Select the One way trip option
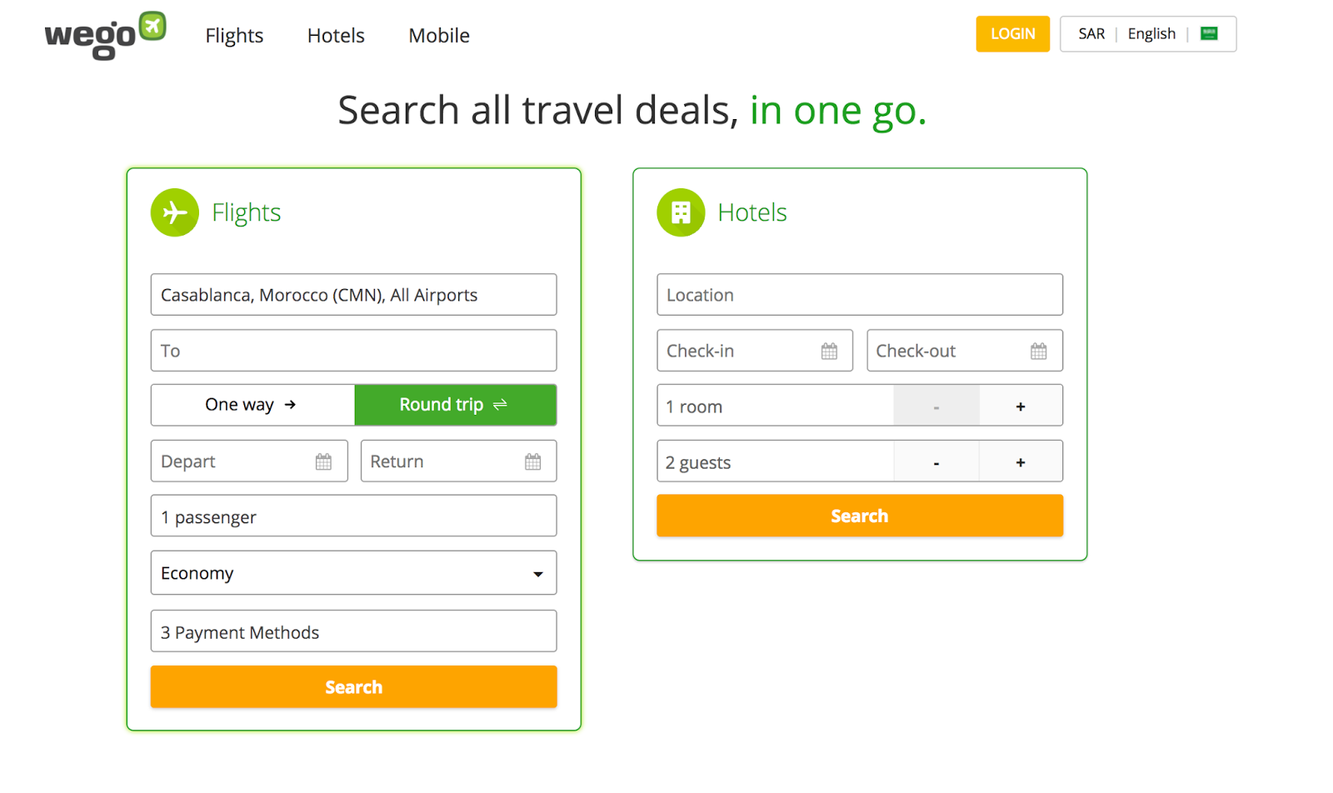Viewport: 1333px width, 793px height. pyautogui.click(x=252, y=405)
